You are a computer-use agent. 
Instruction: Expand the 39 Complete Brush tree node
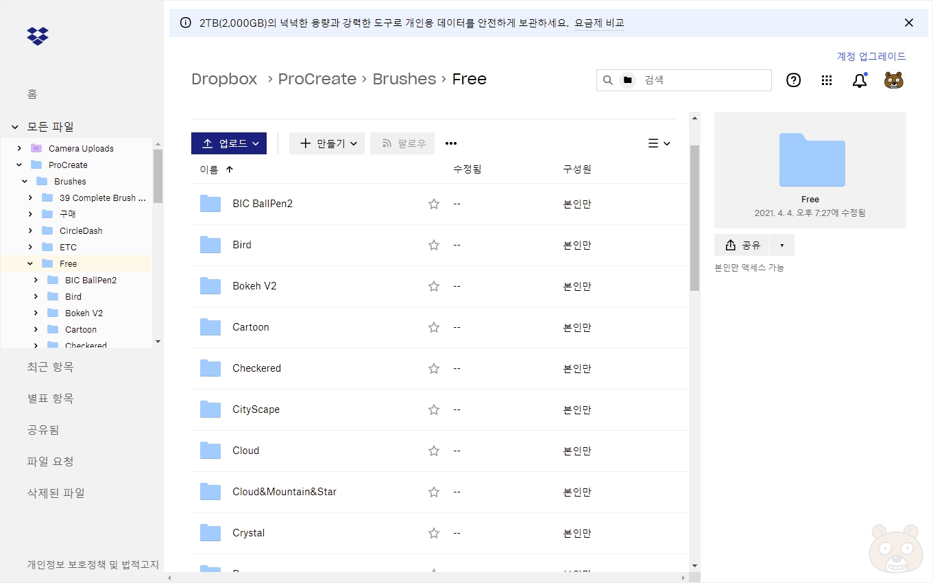click(x=30, y=198)
